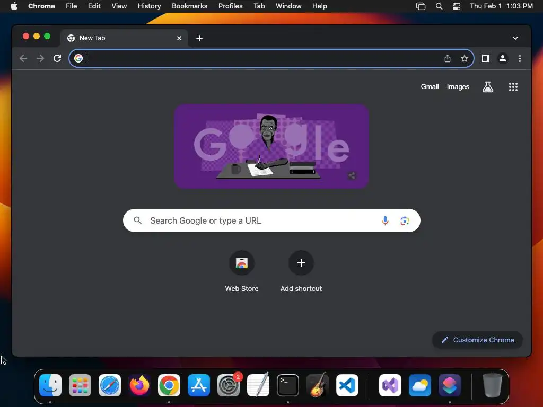
Task: Open the Chrome application menu
Action: [x=41, y=6]
